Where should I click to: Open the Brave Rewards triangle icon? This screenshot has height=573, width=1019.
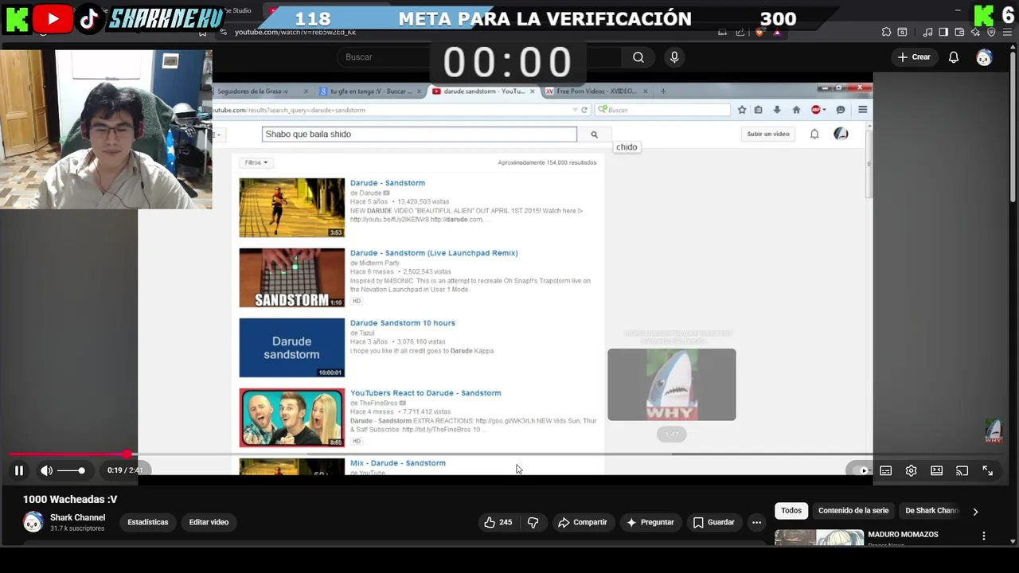[x=777, y=33]
